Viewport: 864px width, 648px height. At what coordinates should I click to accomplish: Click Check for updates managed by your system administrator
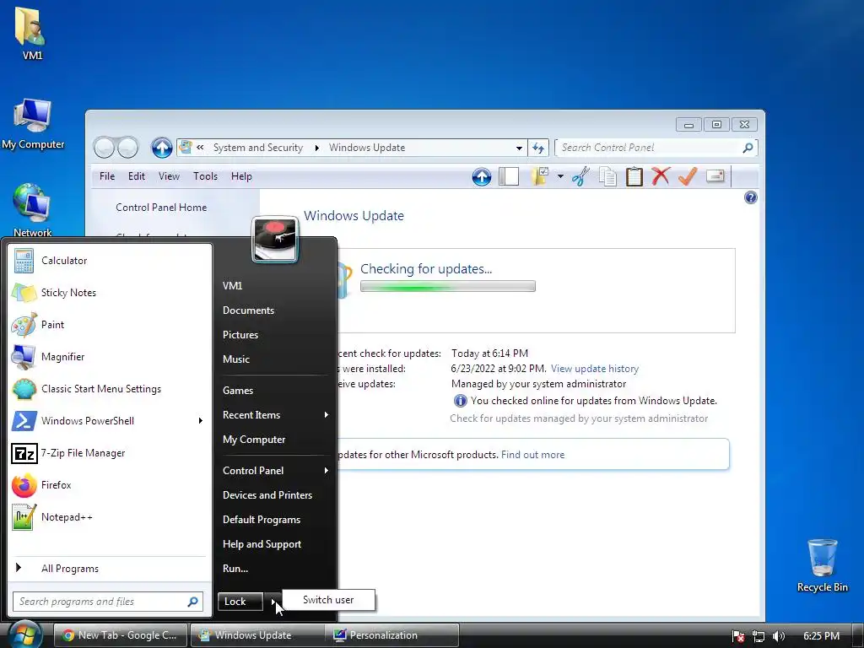(579, 418)
